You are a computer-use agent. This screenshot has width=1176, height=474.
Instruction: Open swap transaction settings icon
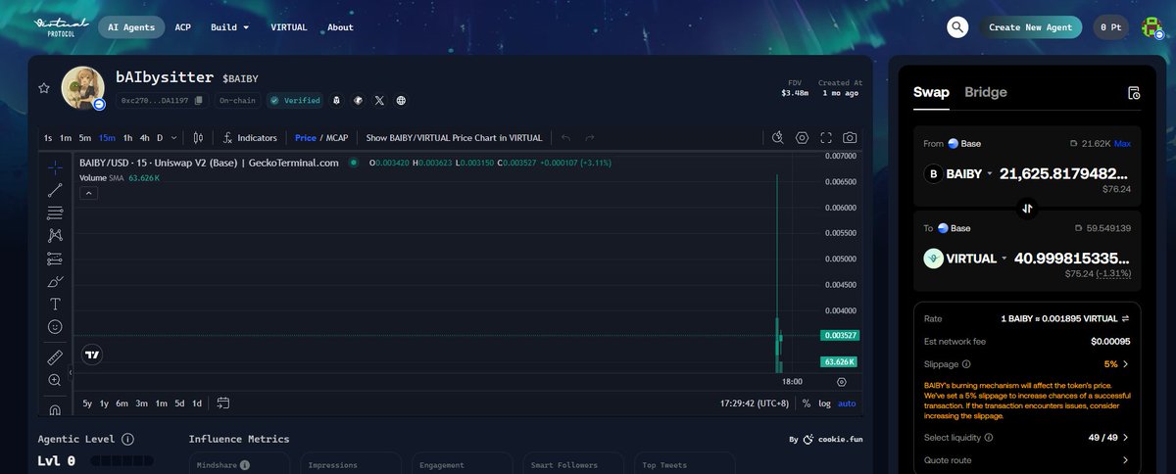point(1134,93)
